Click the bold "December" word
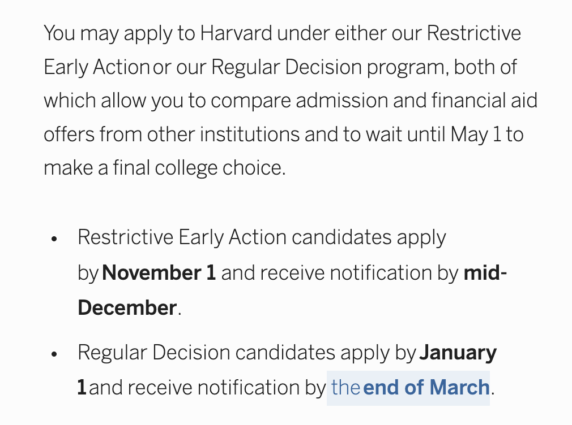This screenshot has height=425, width=572. pos(127,308)
